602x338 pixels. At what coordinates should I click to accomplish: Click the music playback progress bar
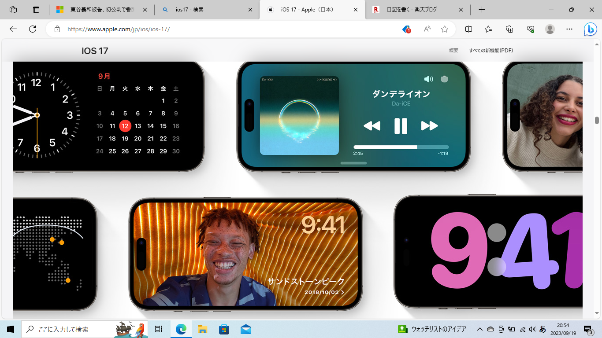401,147
